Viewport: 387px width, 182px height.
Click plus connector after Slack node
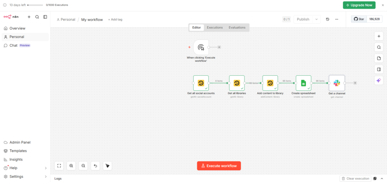(x=355, y=83)
